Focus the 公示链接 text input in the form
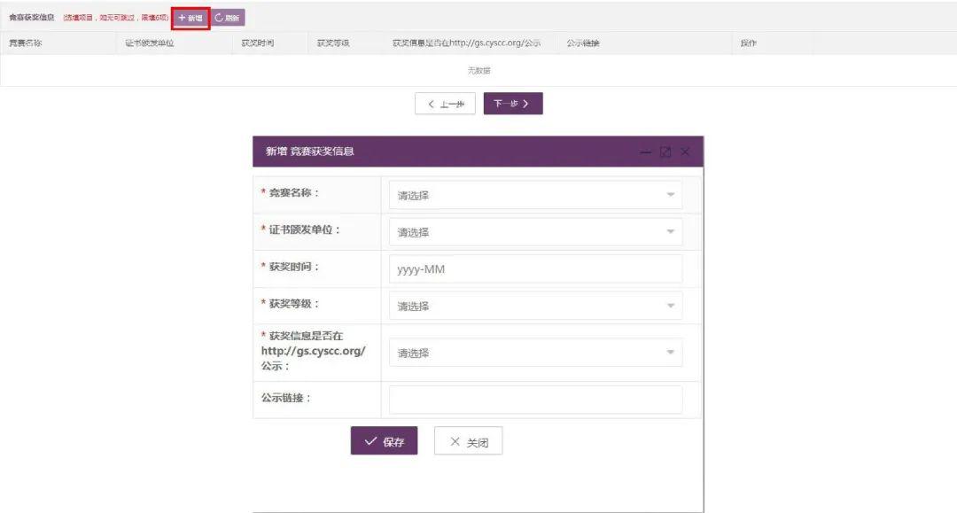Screen dimensions: 957x513 coord(535,399)
